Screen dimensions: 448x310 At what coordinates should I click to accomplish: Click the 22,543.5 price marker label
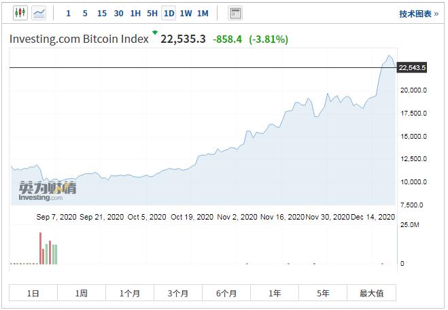(x=412, y=67)
